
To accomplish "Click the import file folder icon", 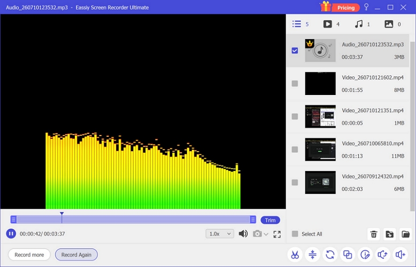I will [389, 234].
